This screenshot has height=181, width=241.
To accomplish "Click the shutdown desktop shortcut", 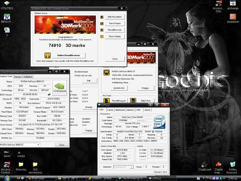I will point(233,18).
